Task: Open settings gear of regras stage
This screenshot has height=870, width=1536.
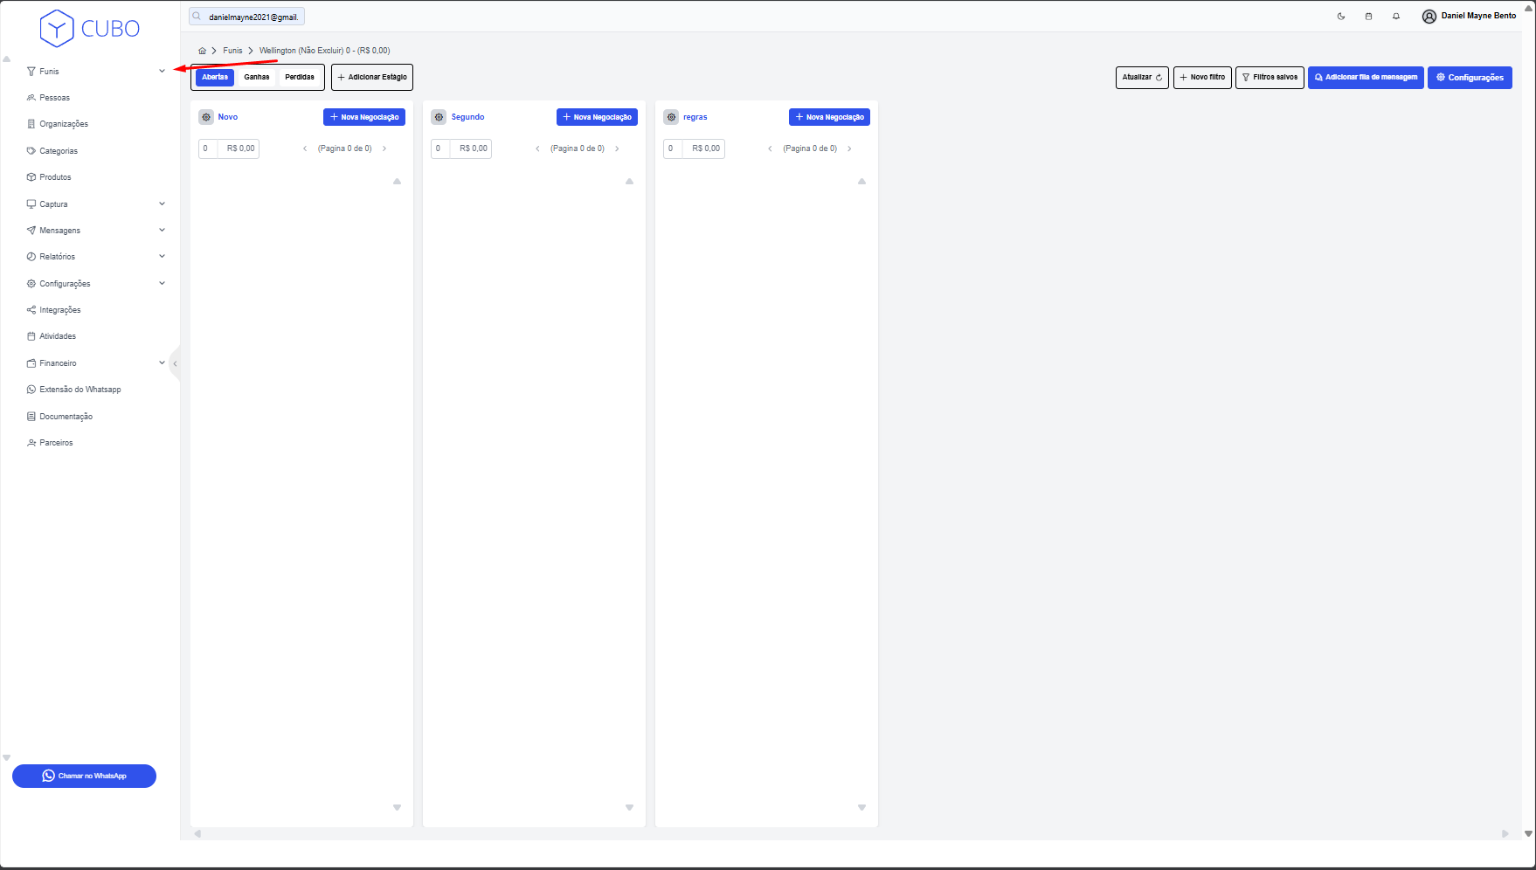Action: (x=671, y=117)
